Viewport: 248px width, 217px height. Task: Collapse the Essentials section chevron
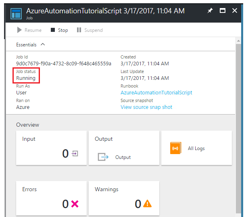[43, 44]
